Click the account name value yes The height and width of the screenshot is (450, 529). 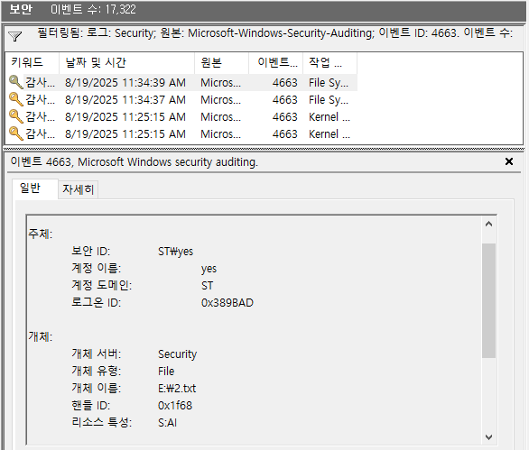pyautogui.click(x=209, y=269)
